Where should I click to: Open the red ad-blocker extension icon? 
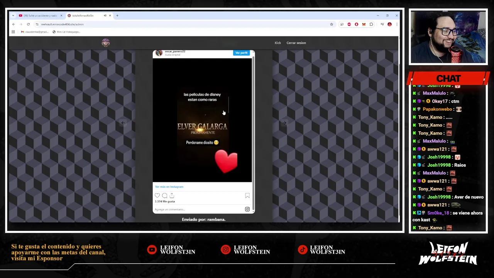point(349,24)
